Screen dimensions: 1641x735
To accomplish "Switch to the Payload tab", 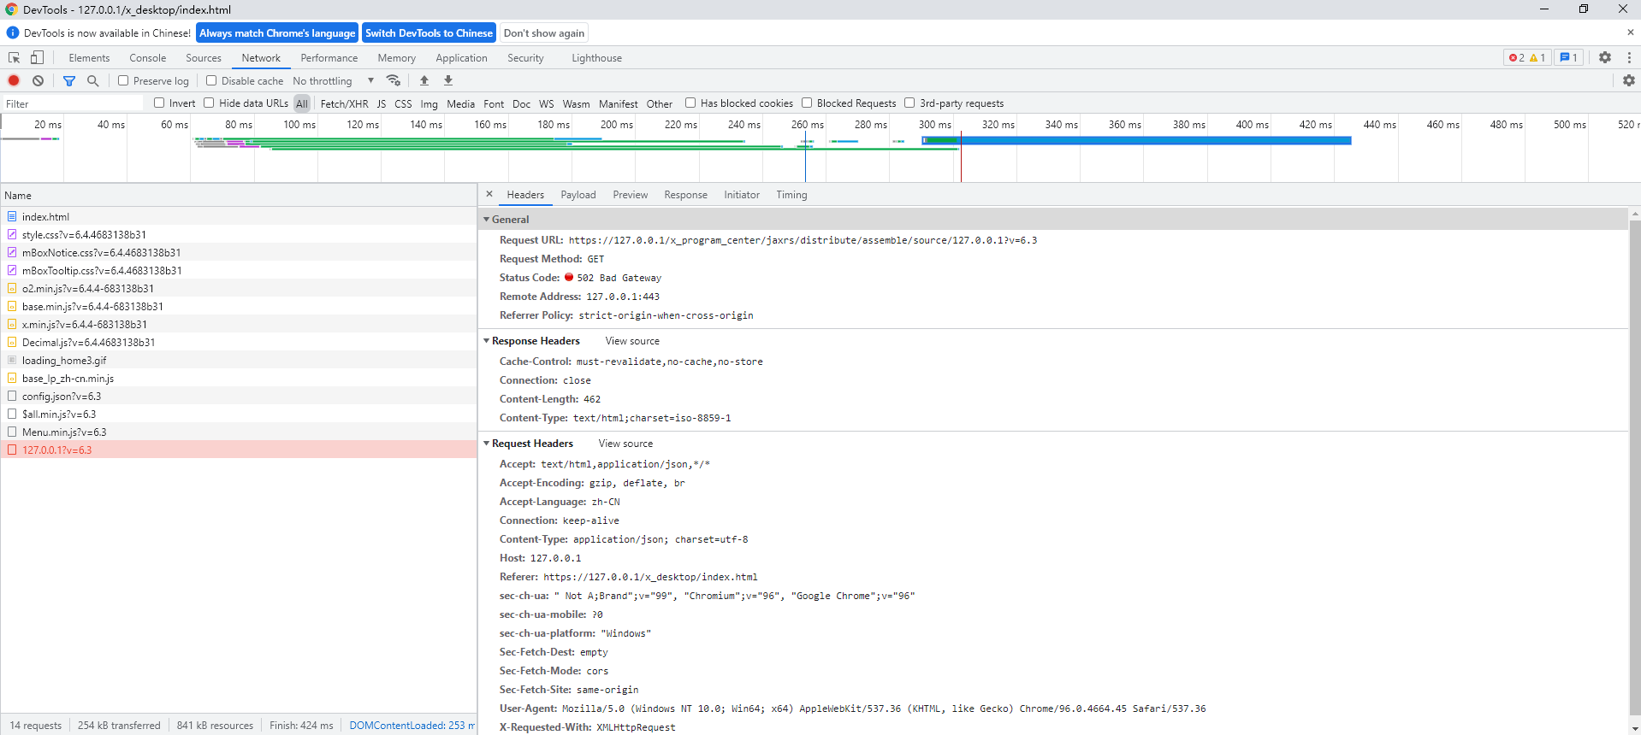I will [x=578, y=195].
